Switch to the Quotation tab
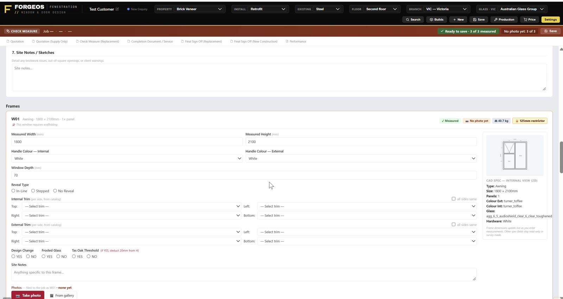Screen dimensions: 563x299 point(15,42)
